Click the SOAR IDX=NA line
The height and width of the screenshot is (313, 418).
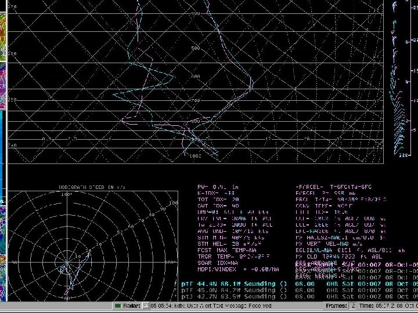click(218, 263)
